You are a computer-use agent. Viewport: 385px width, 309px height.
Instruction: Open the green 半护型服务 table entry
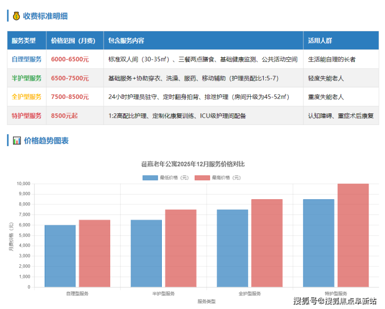point(27,78)
